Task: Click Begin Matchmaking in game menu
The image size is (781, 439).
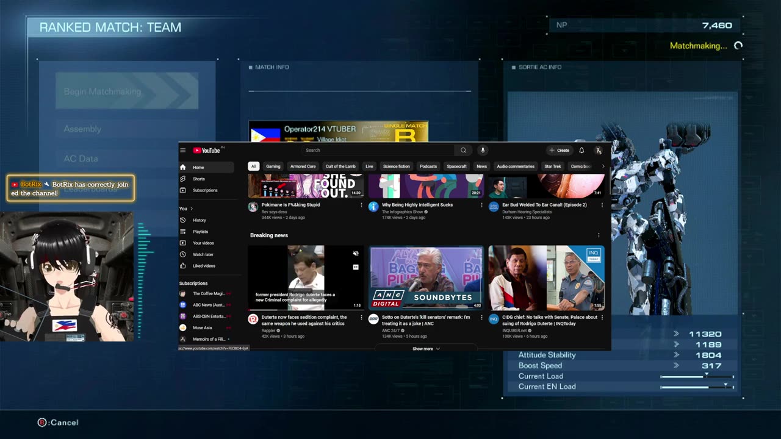Action: click(127, 91)
